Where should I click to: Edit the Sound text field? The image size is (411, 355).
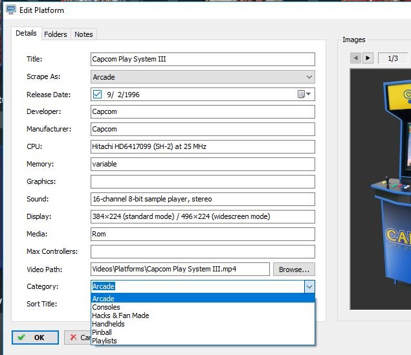[203, 199]
